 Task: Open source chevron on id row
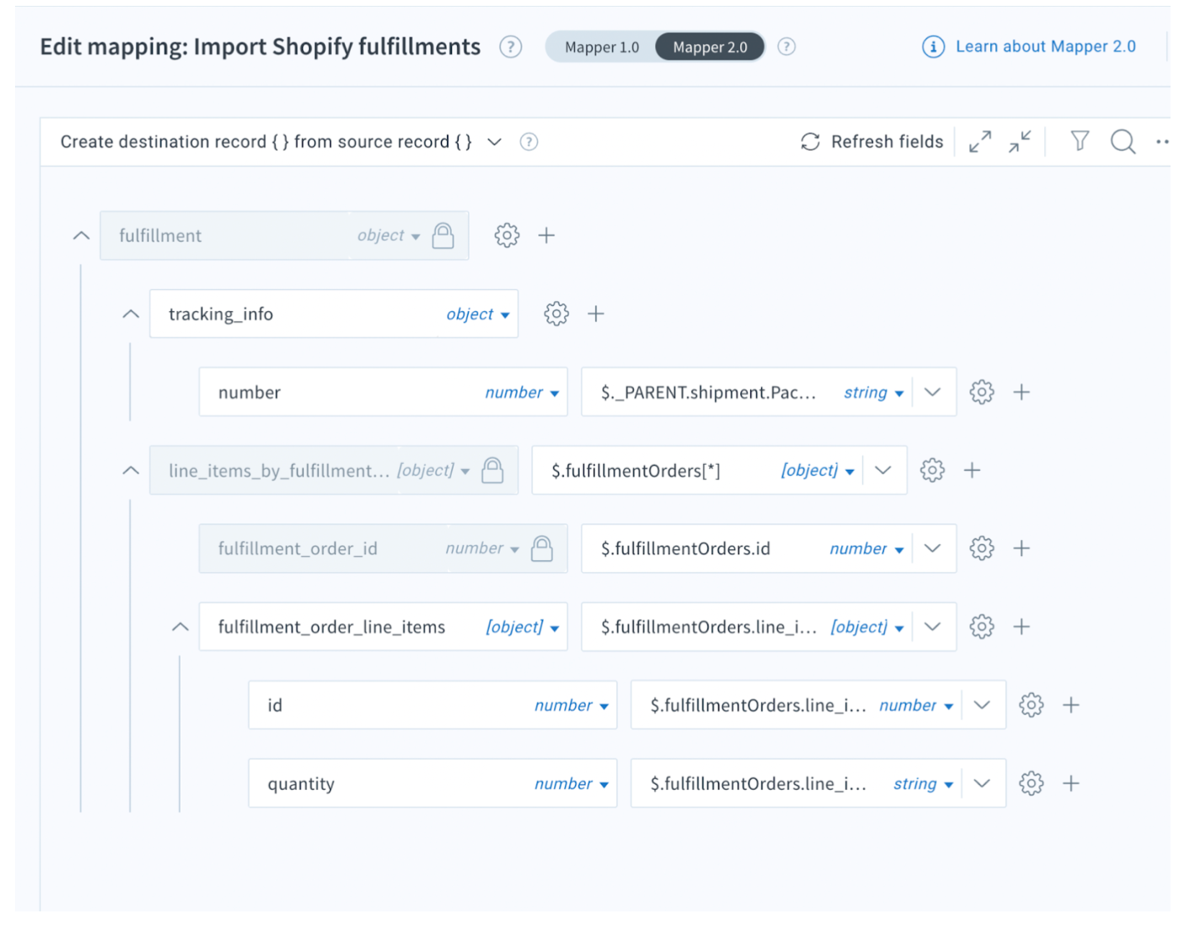click(x=983, y=706)
